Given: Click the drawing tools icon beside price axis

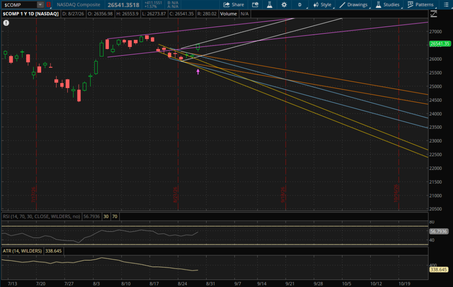Looking at the screenshot, I should pyautogui.click(x=434, y=14).
